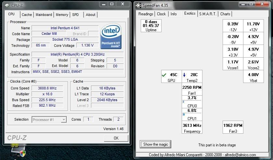This screenshot has height=160, width=273.
Task: Click the blue down arrow beside Temp2
Action: tap(184, 75)
